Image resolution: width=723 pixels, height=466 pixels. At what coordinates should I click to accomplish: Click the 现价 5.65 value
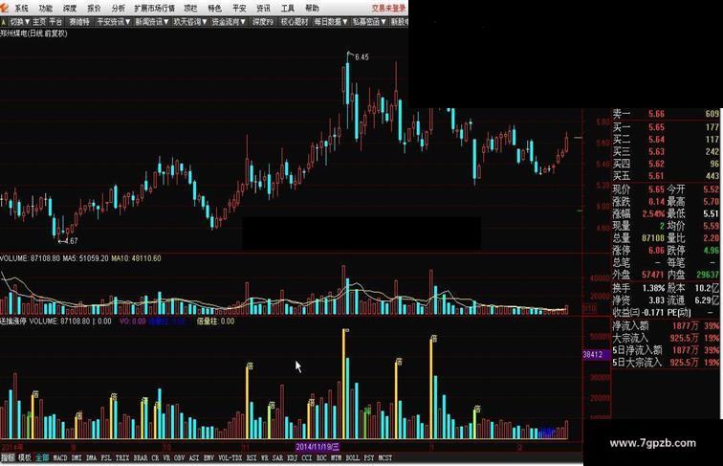pos(656,189)
